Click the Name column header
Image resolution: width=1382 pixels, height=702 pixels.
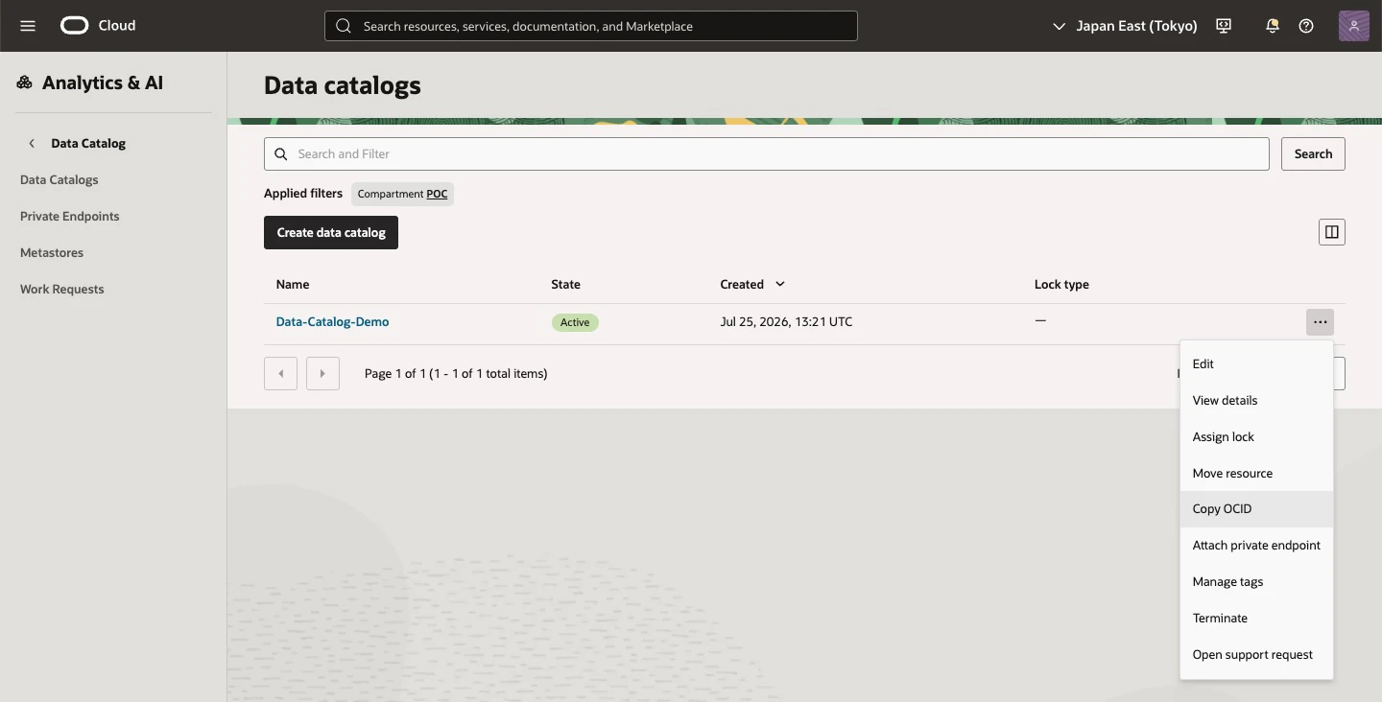[293, 285]
